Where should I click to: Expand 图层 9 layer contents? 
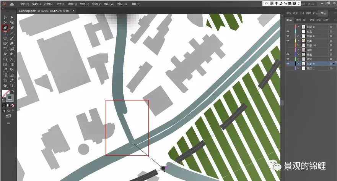(x=298, y=64)
